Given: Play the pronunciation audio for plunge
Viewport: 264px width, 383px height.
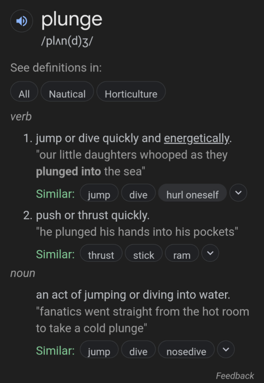Looking at the screenshot, I should 22,21.
